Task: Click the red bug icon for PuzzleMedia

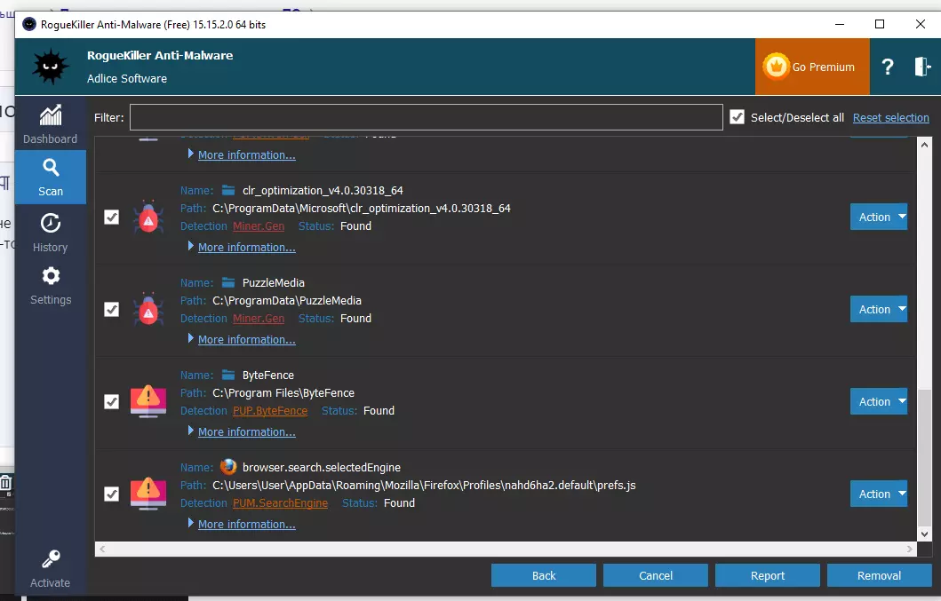Action: (x=148, y=309)
